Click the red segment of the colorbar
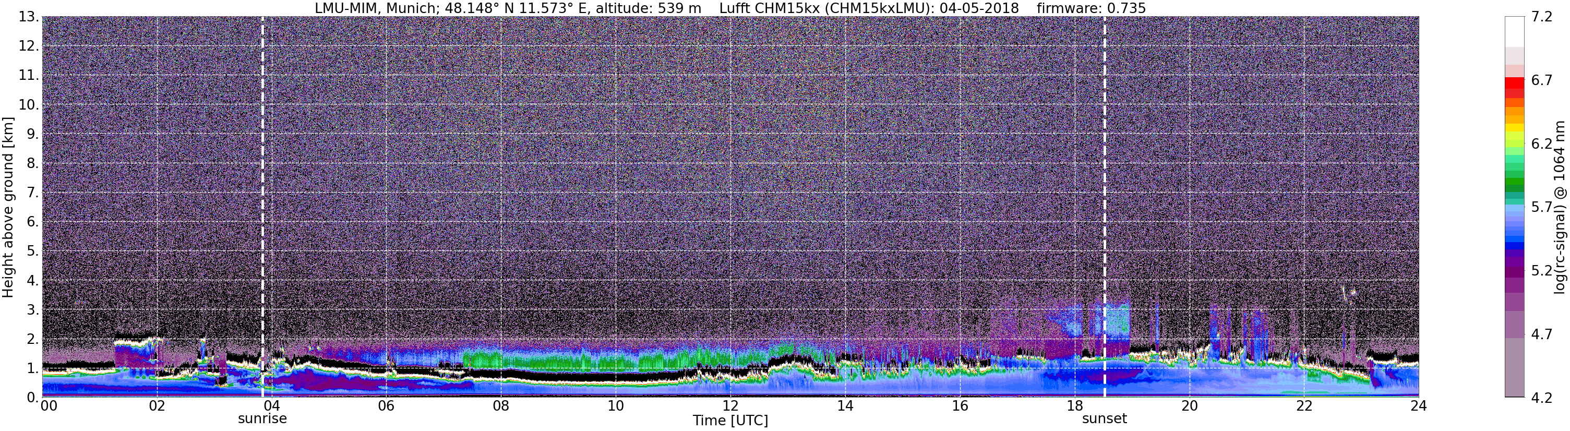1570x431 pixels. [x=1514, y=83]
